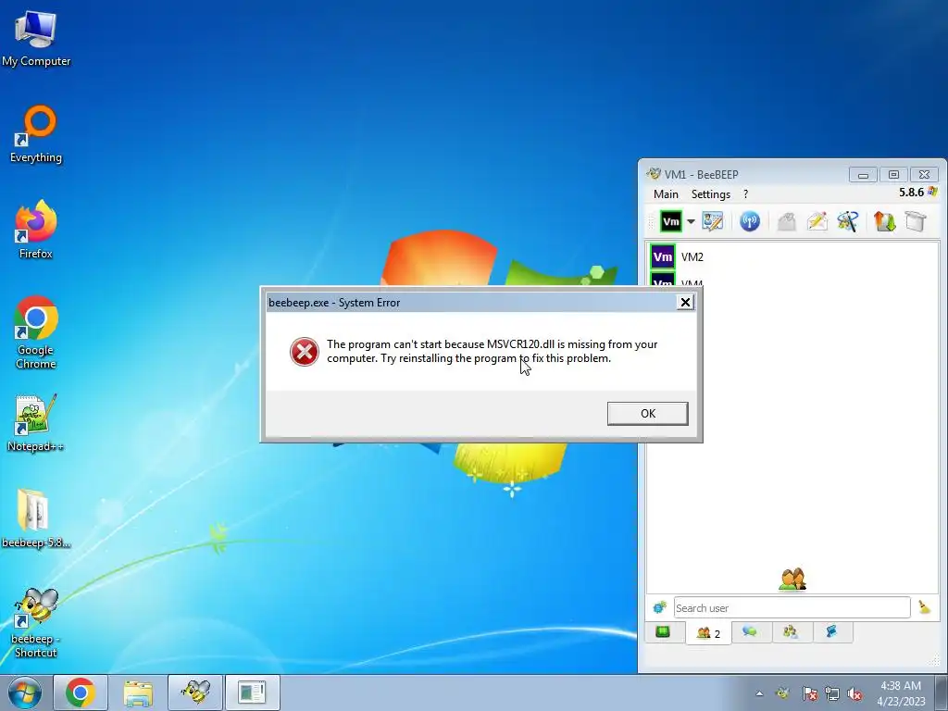Click the VM1 avatar status button in BeeBEEP
The height and width of the screenshot is (711, 948).
point(671,222)
